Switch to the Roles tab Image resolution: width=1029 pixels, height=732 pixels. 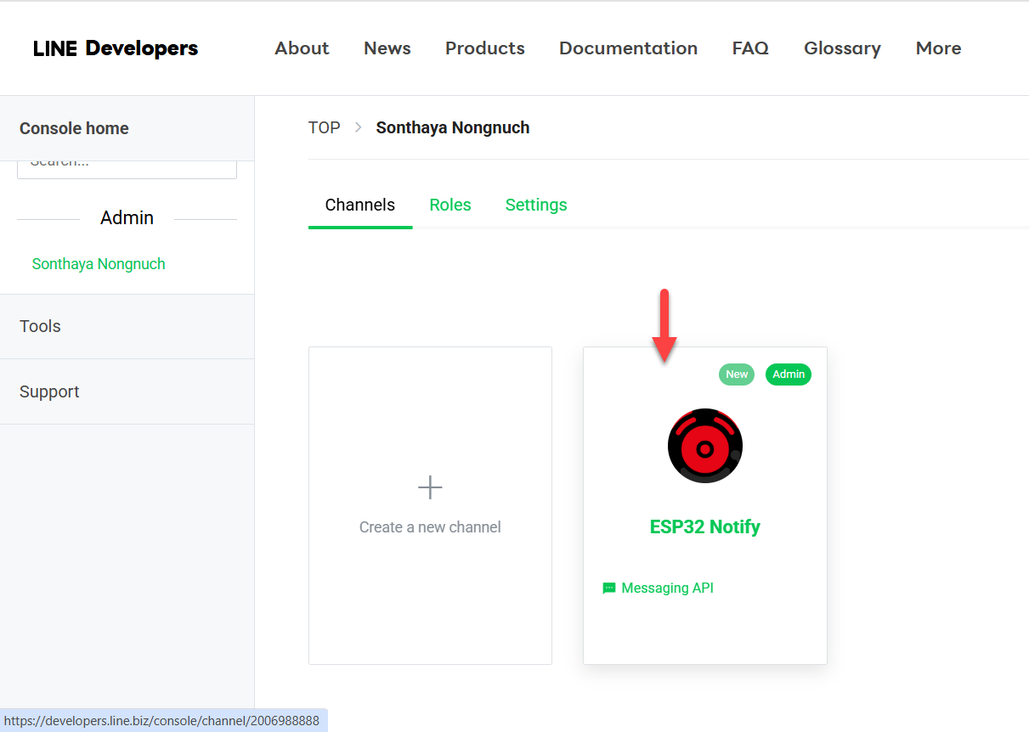click(x=450, y=205)
